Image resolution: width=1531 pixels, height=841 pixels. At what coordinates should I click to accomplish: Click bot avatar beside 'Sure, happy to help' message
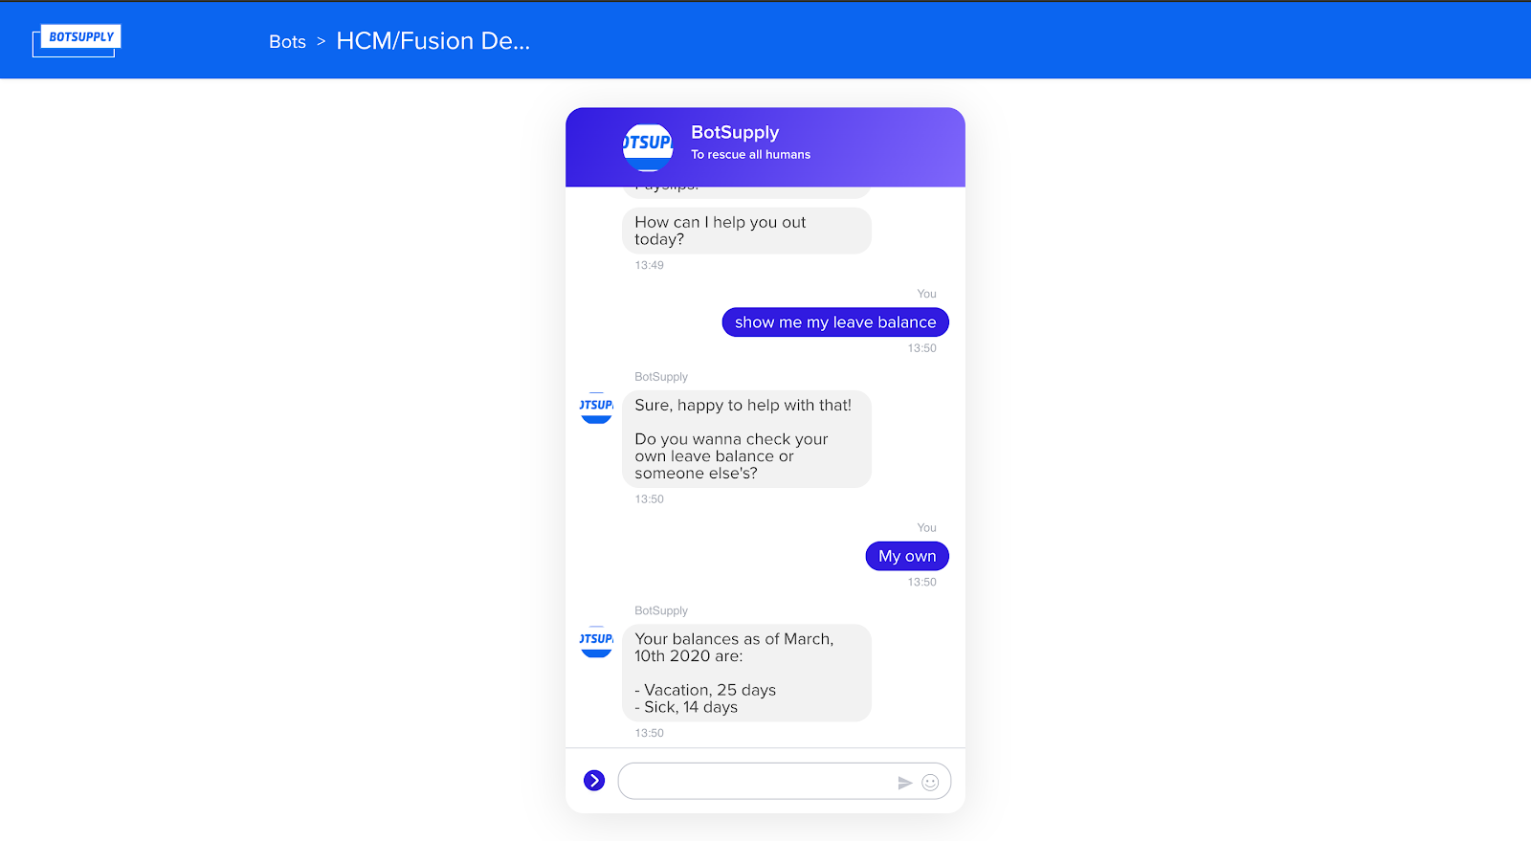596,408
